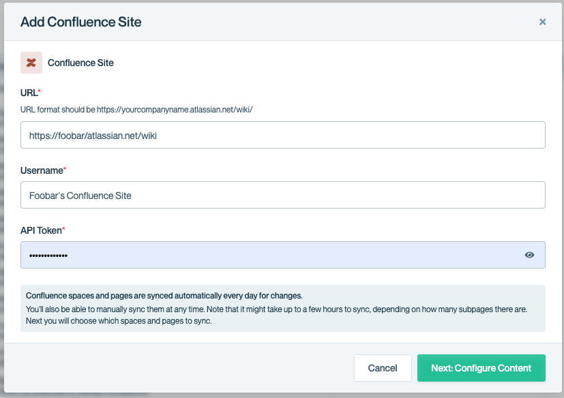Click "Next you will choose" info line

coord(119,322)
